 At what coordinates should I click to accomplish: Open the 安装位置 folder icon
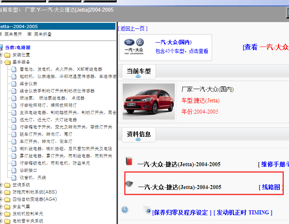click(7, 55)
